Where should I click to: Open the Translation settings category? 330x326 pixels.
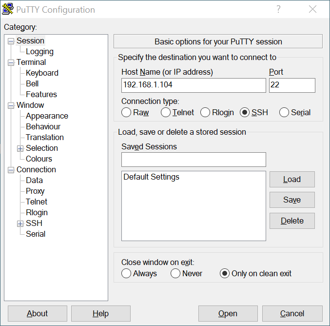(x=45, y=138)
